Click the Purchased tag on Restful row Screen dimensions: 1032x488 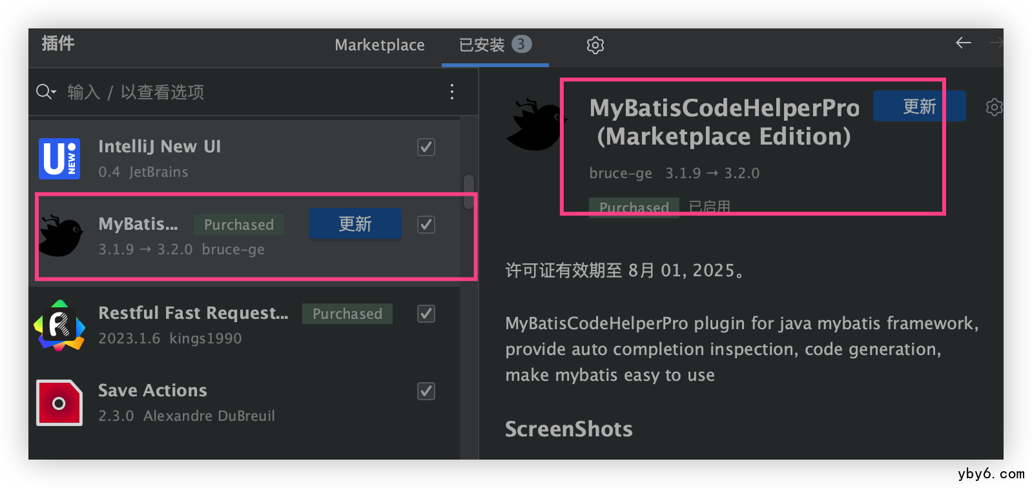pyautogui.click(x=347, y=314)
